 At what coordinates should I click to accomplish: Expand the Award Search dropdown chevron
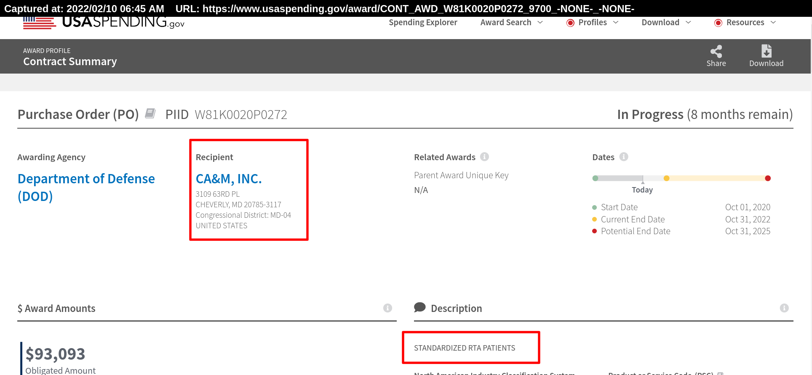(x=540, y=22)
